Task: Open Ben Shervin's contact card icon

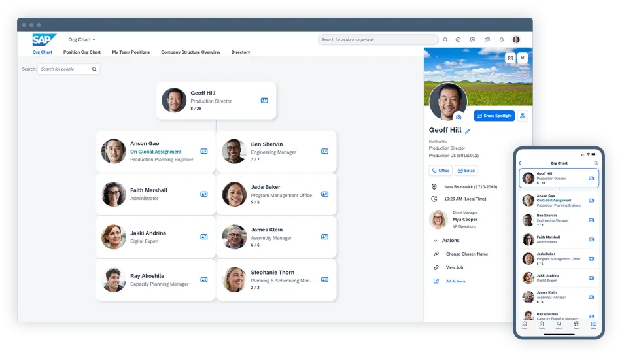Action: pyautogui.click(x=324, y=151)
